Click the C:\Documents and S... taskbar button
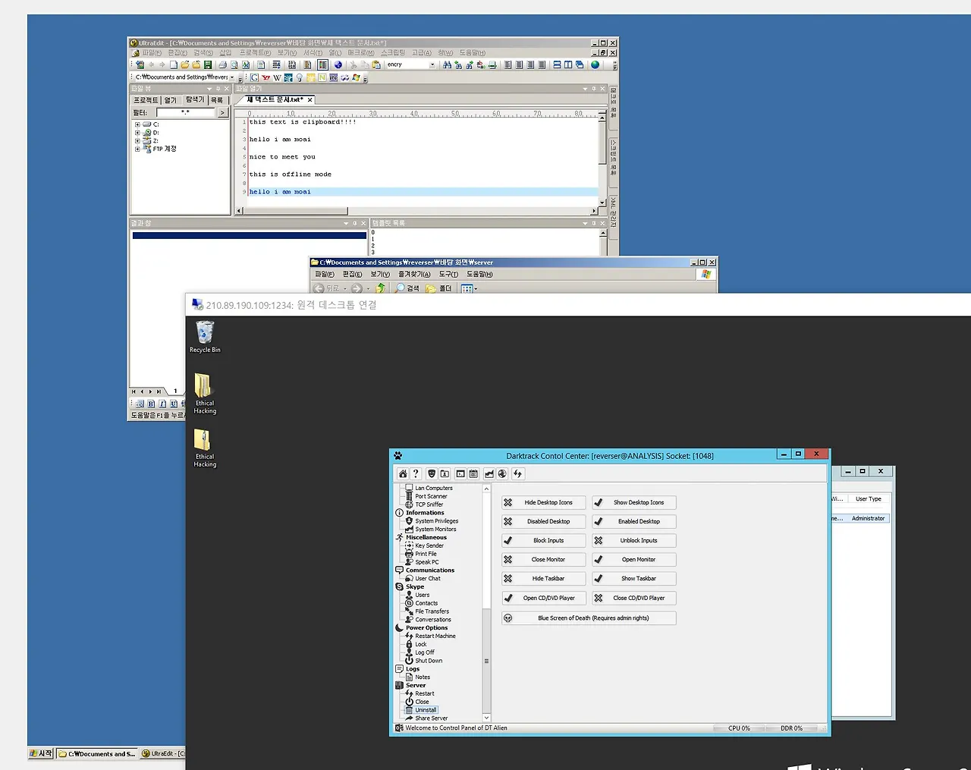 click(97, 754)
